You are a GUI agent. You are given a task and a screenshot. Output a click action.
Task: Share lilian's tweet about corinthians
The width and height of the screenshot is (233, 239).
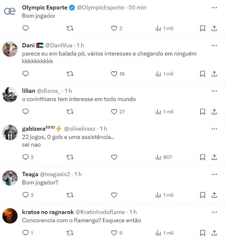[x=214, y=111]
